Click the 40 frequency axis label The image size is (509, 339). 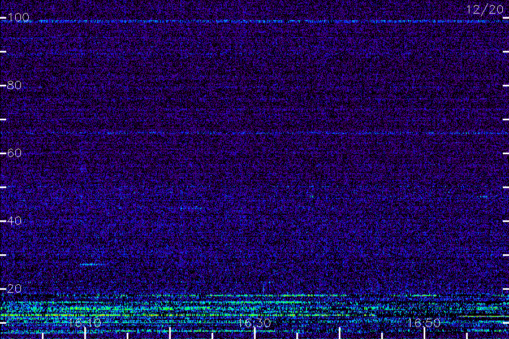14,220
